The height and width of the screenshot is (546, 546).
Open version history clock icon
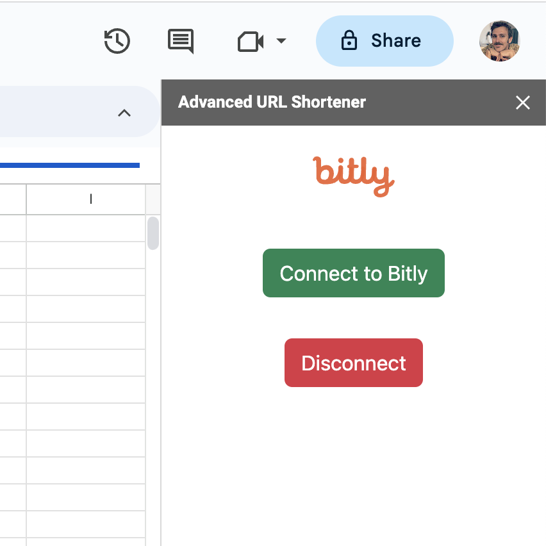pyautogui.click(x=117, y=42)
